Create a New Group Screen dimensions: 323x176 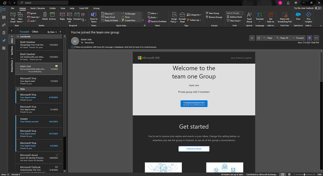pos(212,13)
